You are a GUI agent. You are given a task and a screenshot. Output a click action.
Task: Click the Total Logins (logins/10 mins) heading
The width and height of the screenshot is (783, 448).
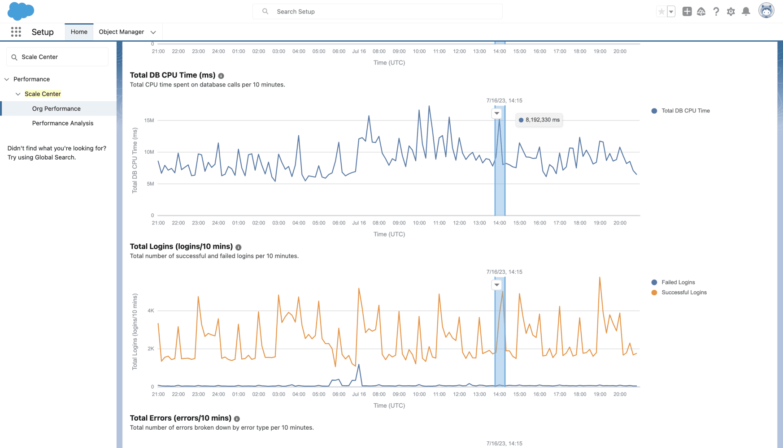[x=181, y=247]
